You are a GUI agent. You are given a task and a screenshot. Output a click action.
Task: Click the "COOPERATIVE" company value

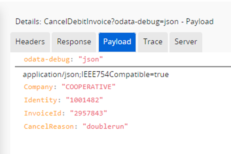[x=89, y=87]
